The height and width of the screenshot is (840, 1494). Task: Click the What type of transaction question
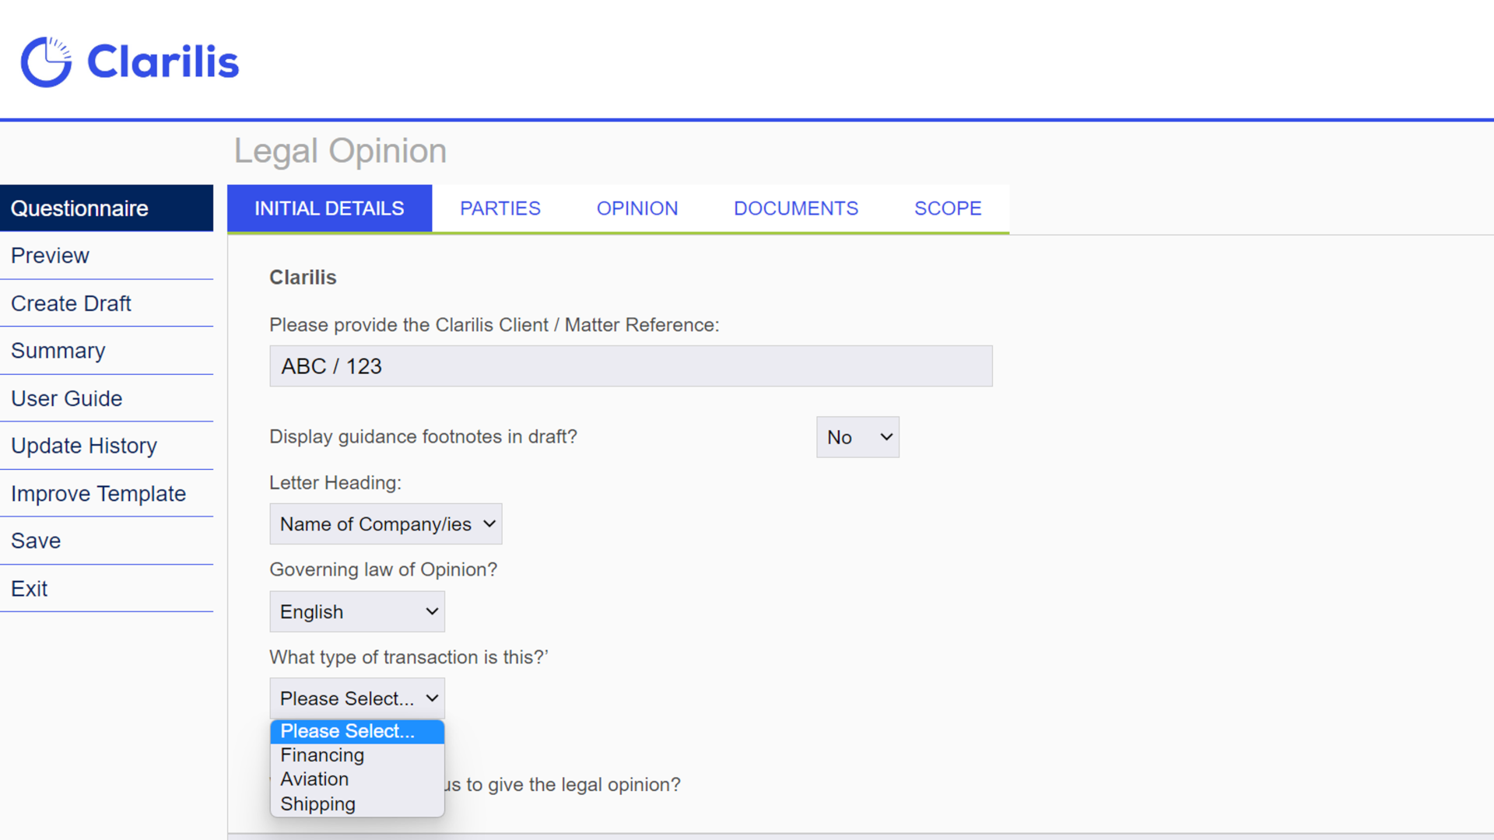point(409,657)
